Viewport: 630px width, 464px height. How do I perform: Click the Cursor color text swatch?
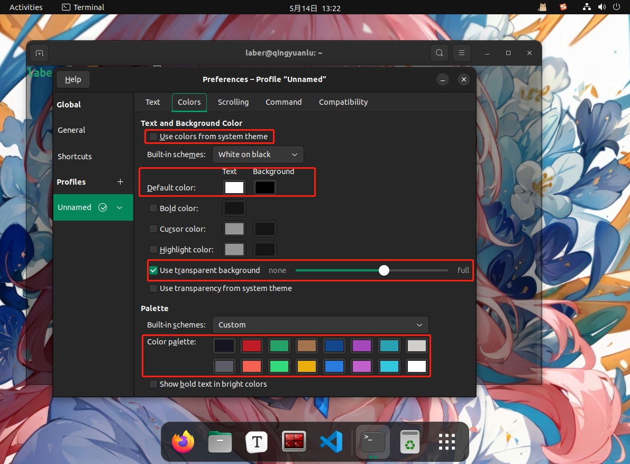coord(234,229)
